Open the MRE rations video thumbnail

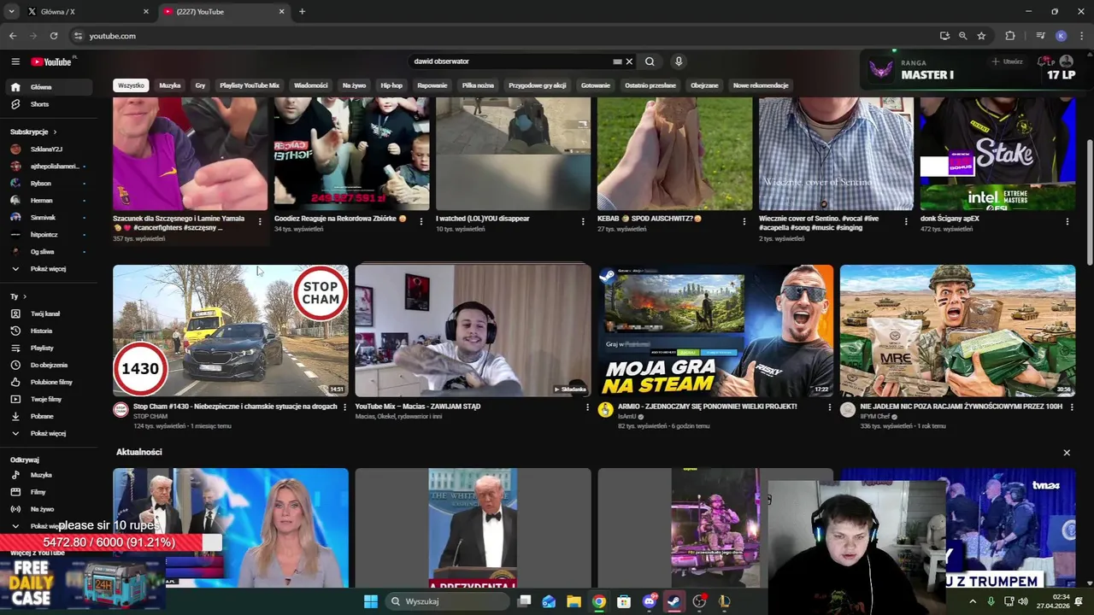[x=957, y=331]
